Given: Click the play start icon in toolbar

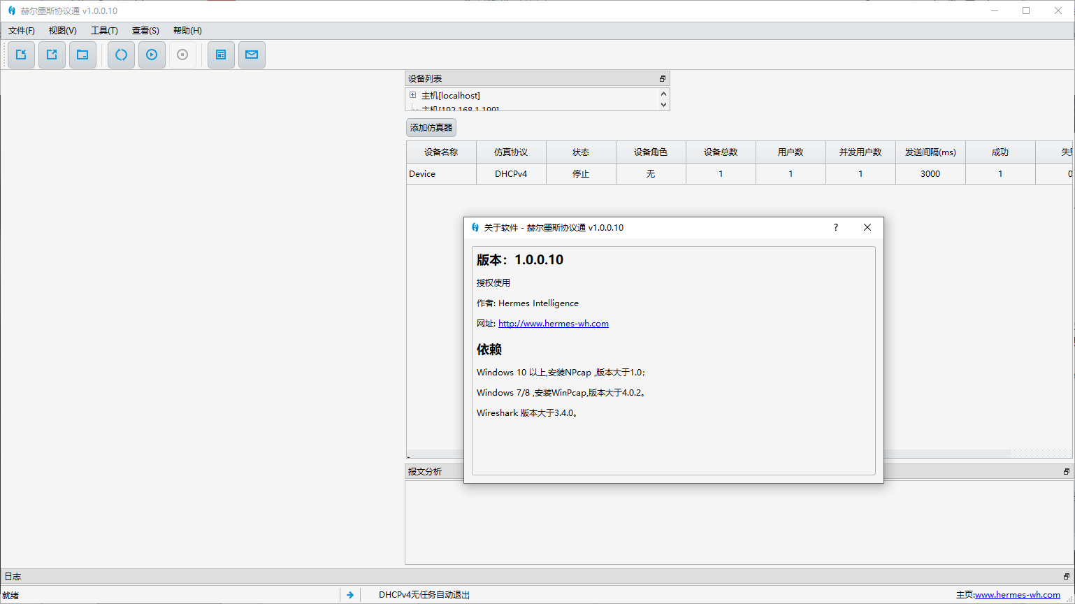Looking at the screenshot, I should tap(152, 55).
